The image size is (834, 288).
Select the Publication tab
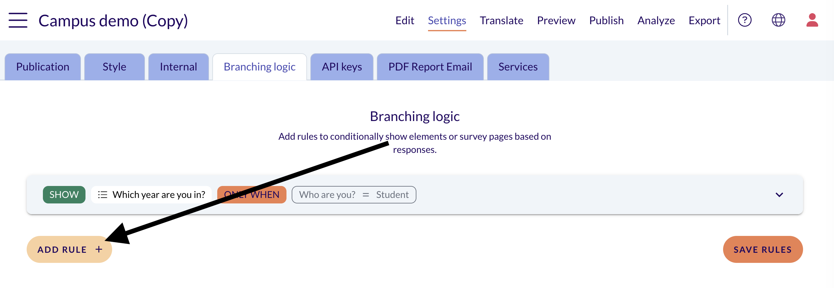coord(43,67)
